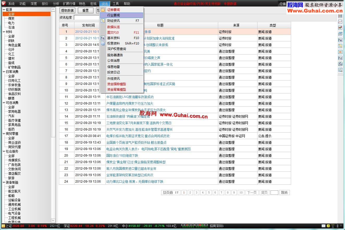Viewport: 345px width, 230px height.
Task: Click the double up-arrow status bar icon
Action: (x=337, y=226)
